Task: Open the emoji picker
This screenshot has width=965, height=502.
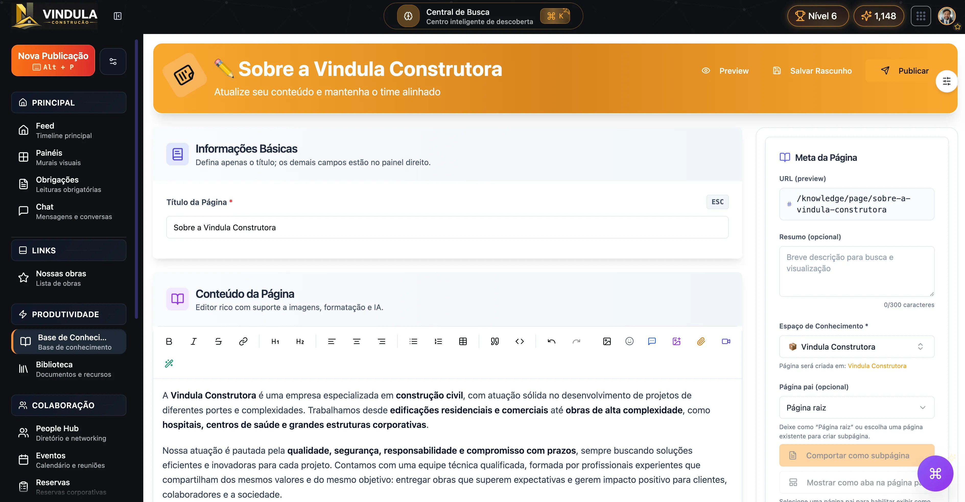Action: pos(629,341)
